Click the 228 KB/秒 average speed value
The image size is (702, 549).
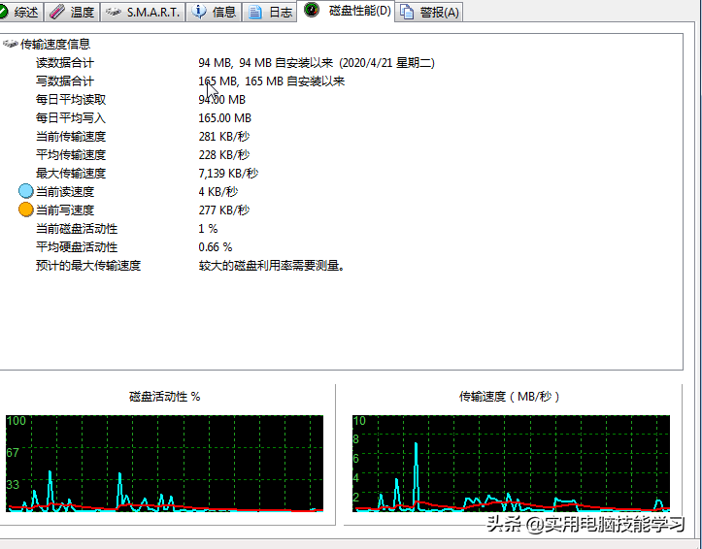pos(224,154)
